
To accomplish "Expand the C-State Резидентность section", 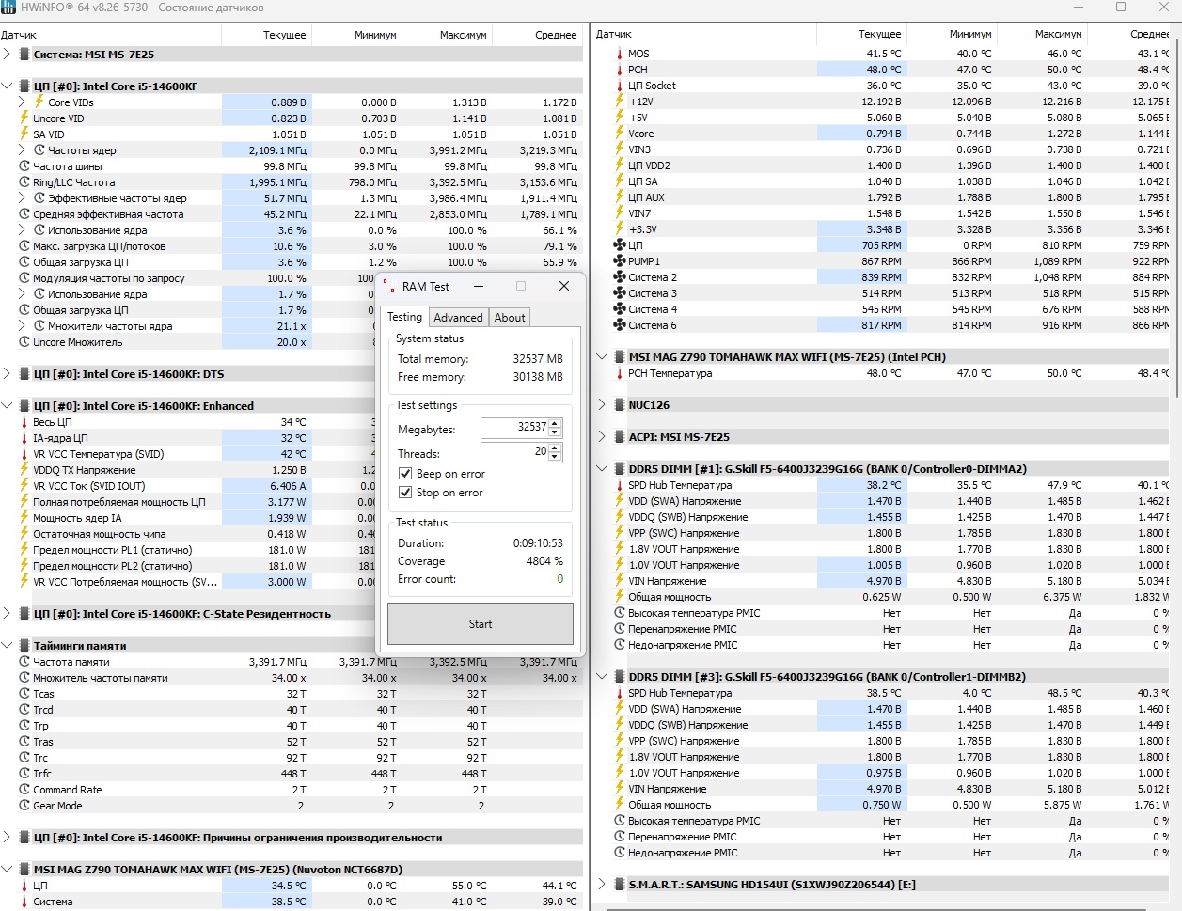I will (8, 614).
